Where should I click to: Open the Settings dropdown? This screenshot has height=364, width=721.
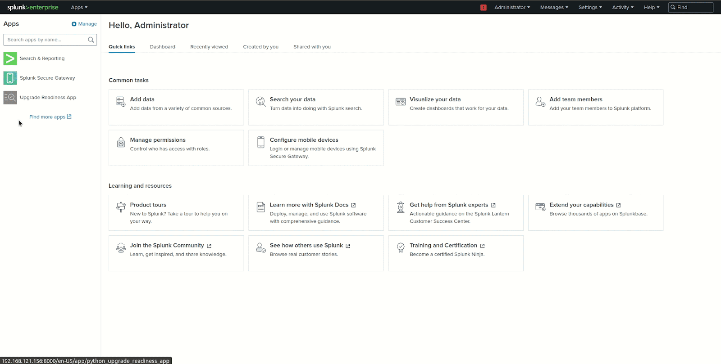[x=590, y=7]
